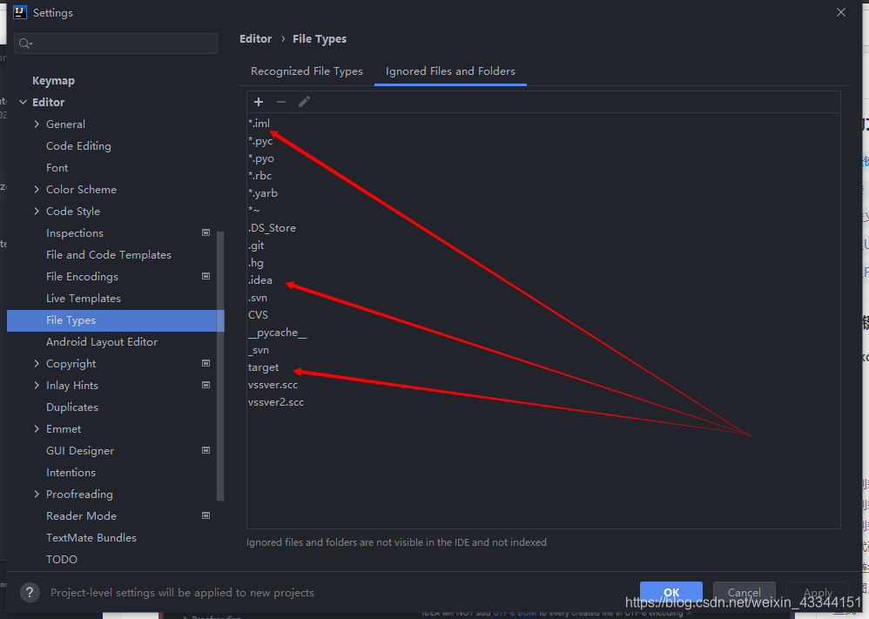This screenshot has width=869, height=619.
Task: Click the Cancel button
Action: pos(744,592)
